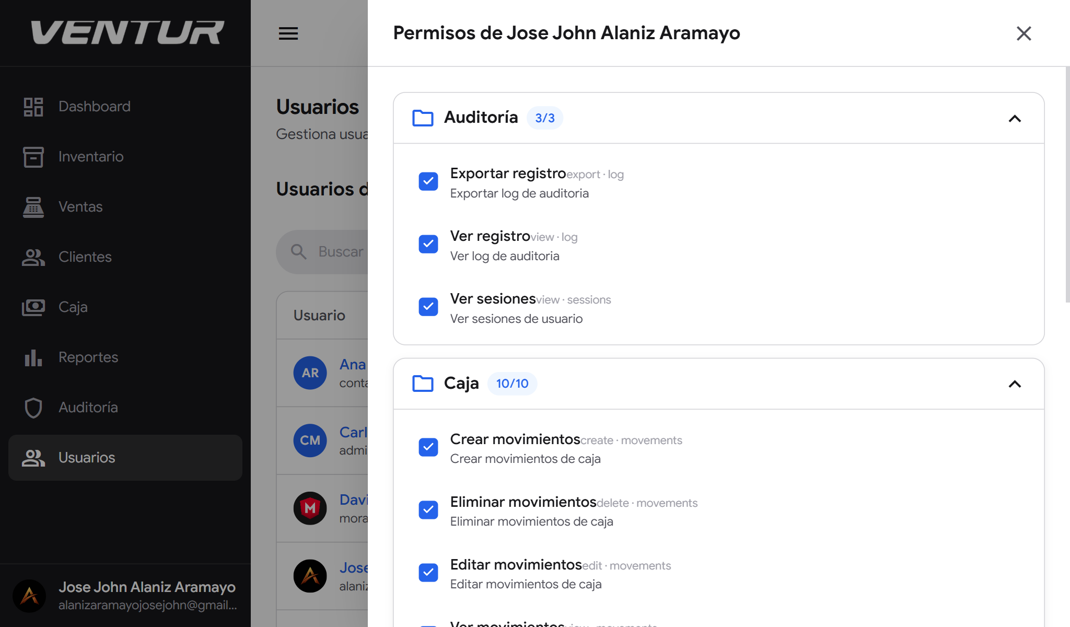Image resolution: width=1070 pixels, height=627 pixels.
Task: Click the Buscar user search field
Action: click(x=340, y=252)
